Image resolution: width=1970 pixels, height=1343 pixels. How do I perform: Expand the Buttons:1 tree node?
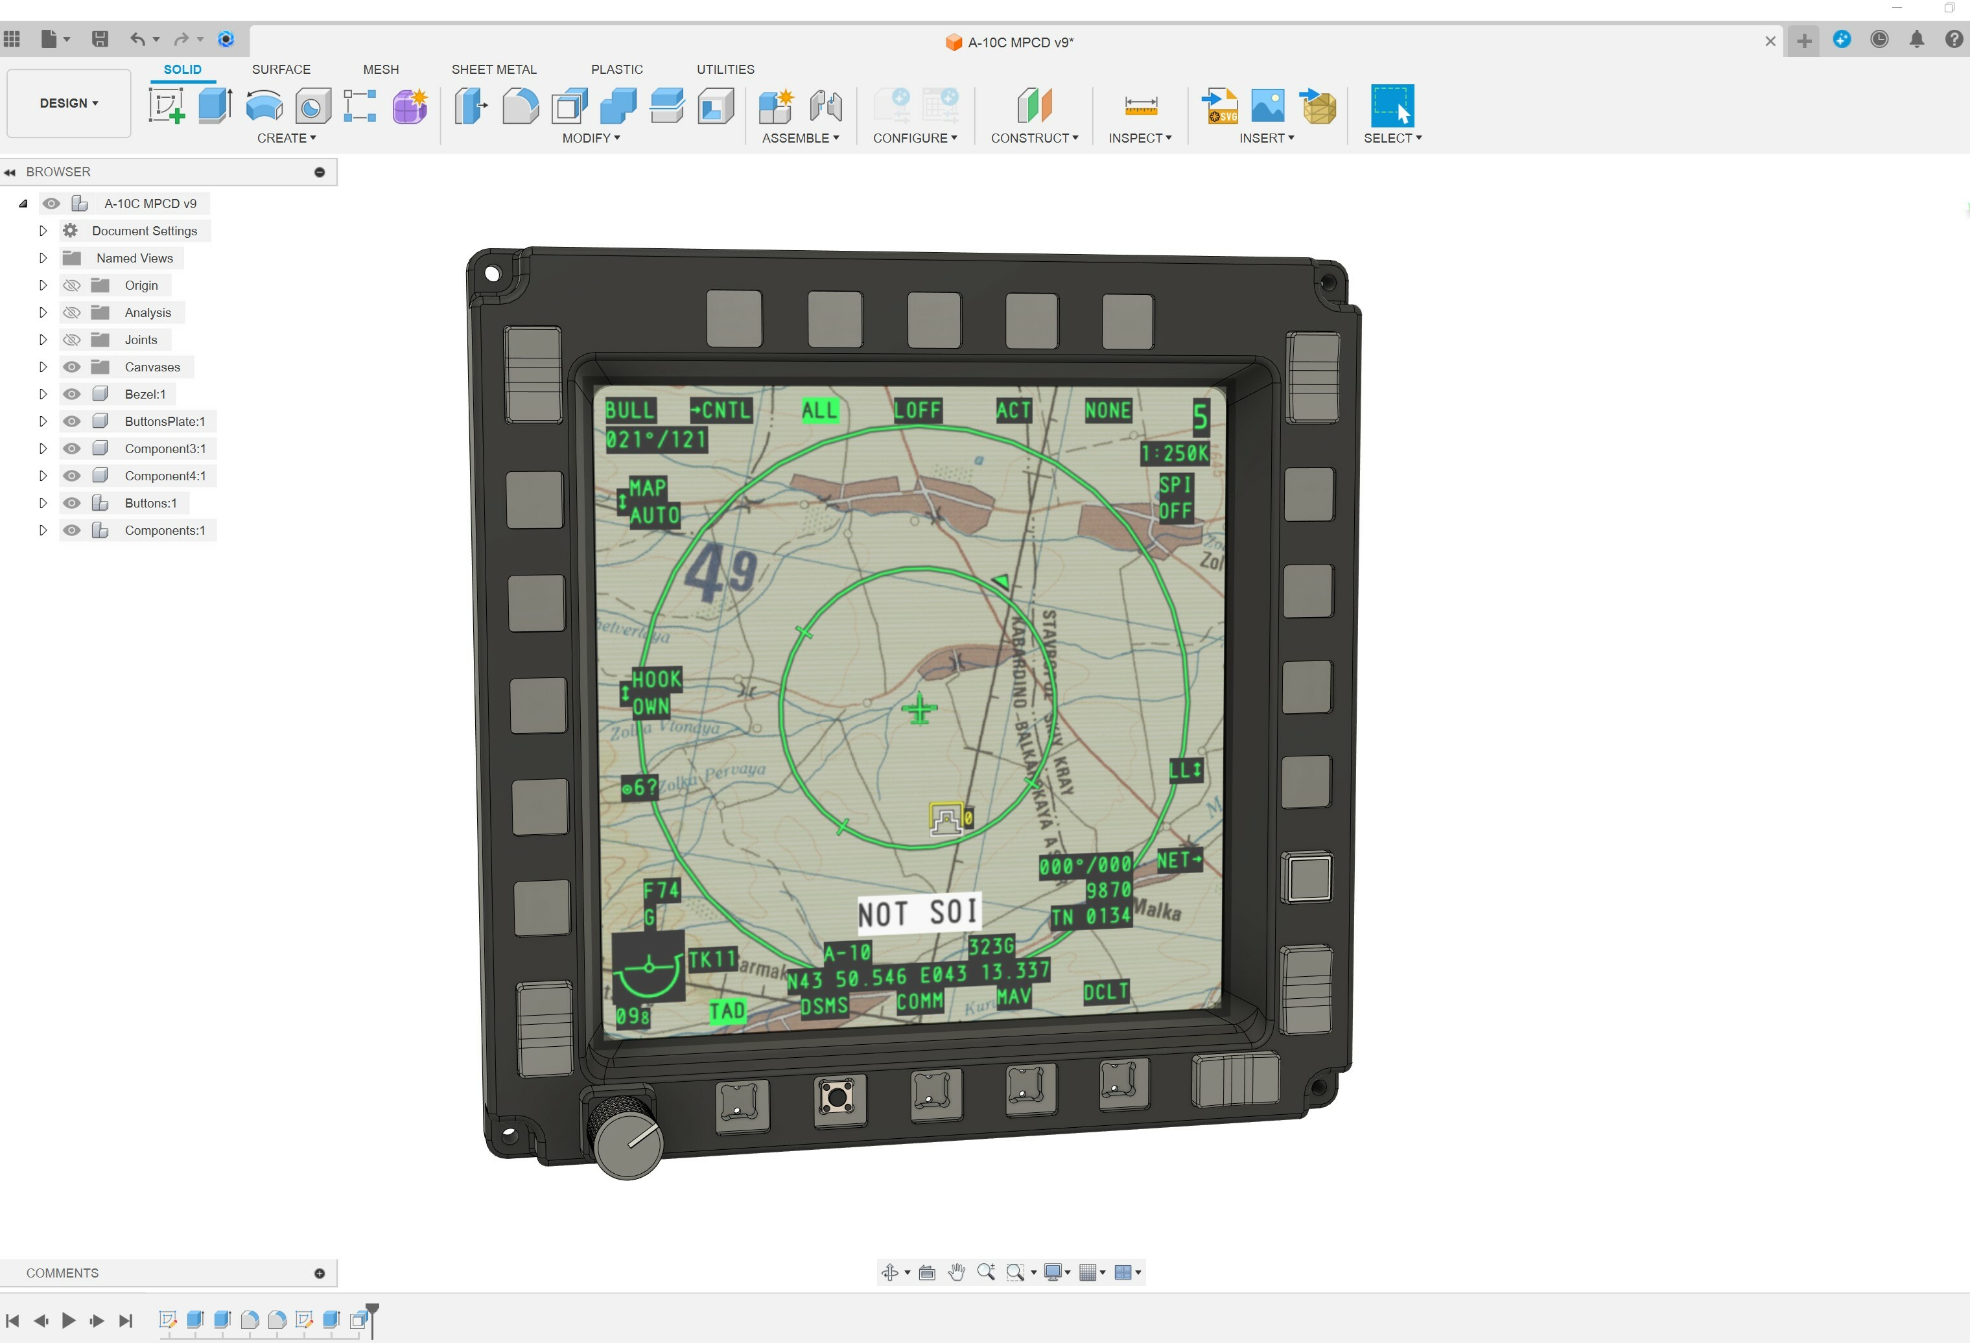click(42, 504)
